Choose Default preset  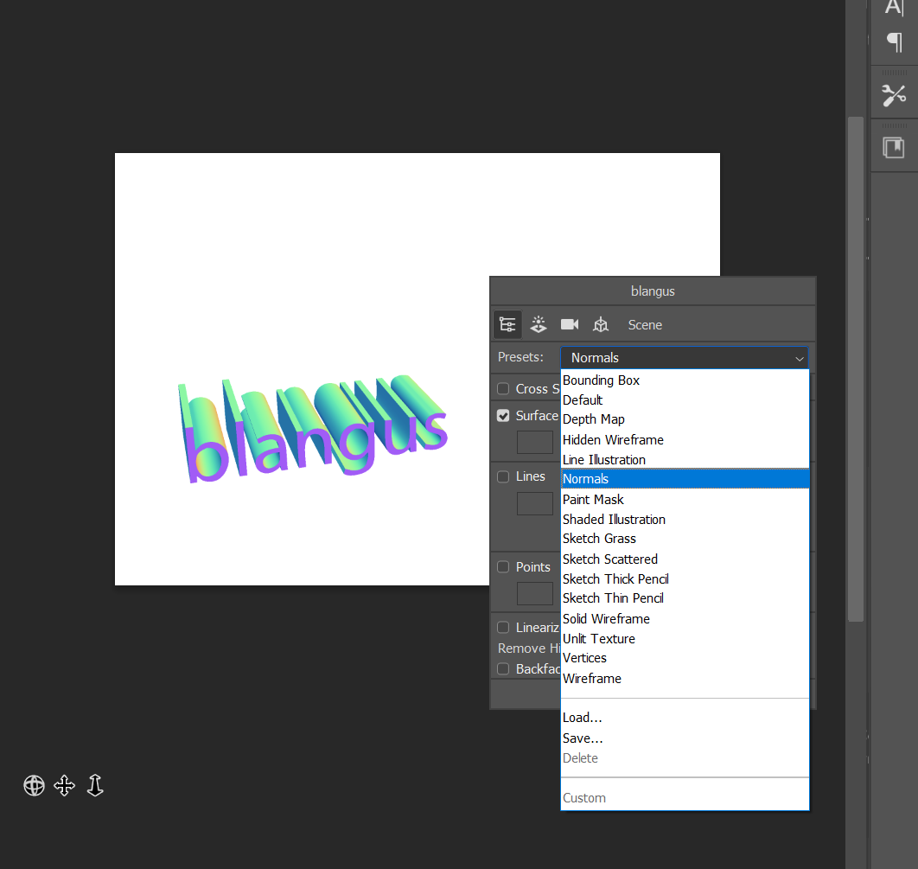[685, 400]
